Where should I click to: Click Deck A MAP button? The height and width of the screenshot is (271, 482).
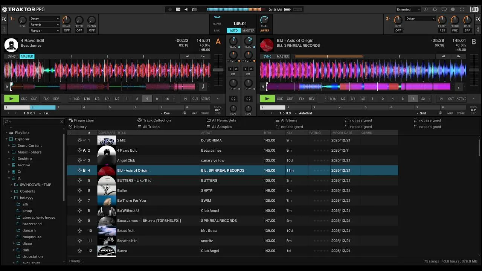[x=194, y=113]
